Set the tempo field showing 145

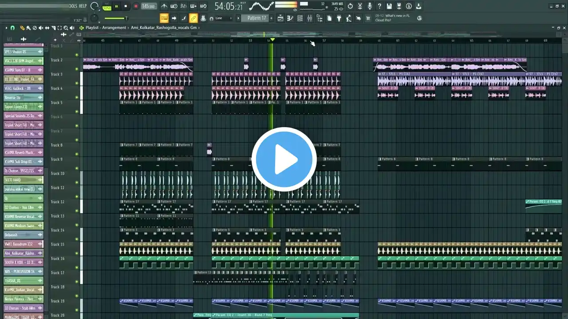pos(149,6)
